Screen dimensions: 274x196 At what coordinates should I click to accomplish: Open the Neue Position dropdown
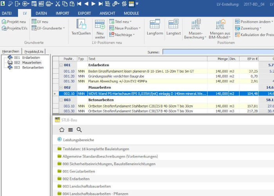125,28
